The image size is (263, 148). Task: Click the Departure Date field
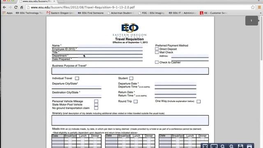[x=175, y=83]
